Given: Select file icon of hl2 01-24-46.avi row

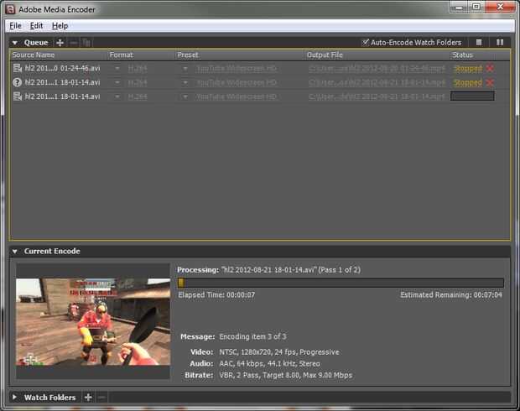Looking at the screenshot, I should tap(18, 68).
